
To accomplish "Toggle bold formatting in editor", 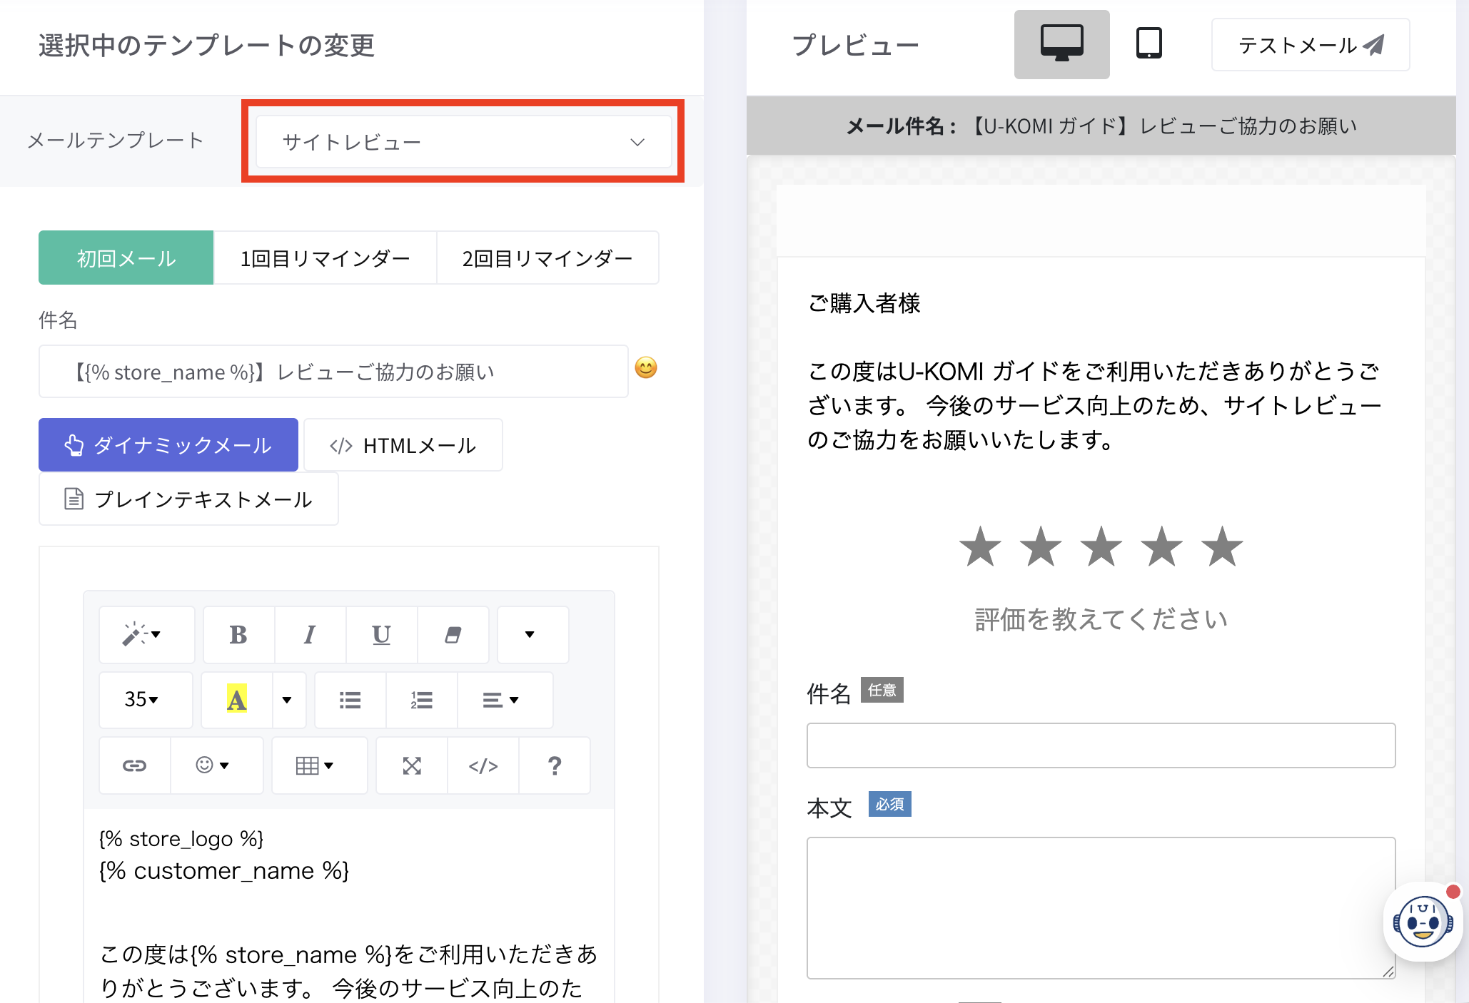I will pyautogui.click(x=238, y=634).
